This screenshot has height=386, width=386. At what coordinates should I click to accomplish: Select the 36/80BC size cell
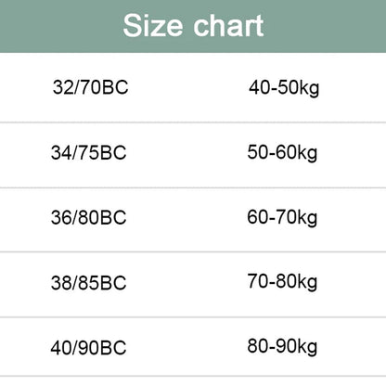(89, 217)
